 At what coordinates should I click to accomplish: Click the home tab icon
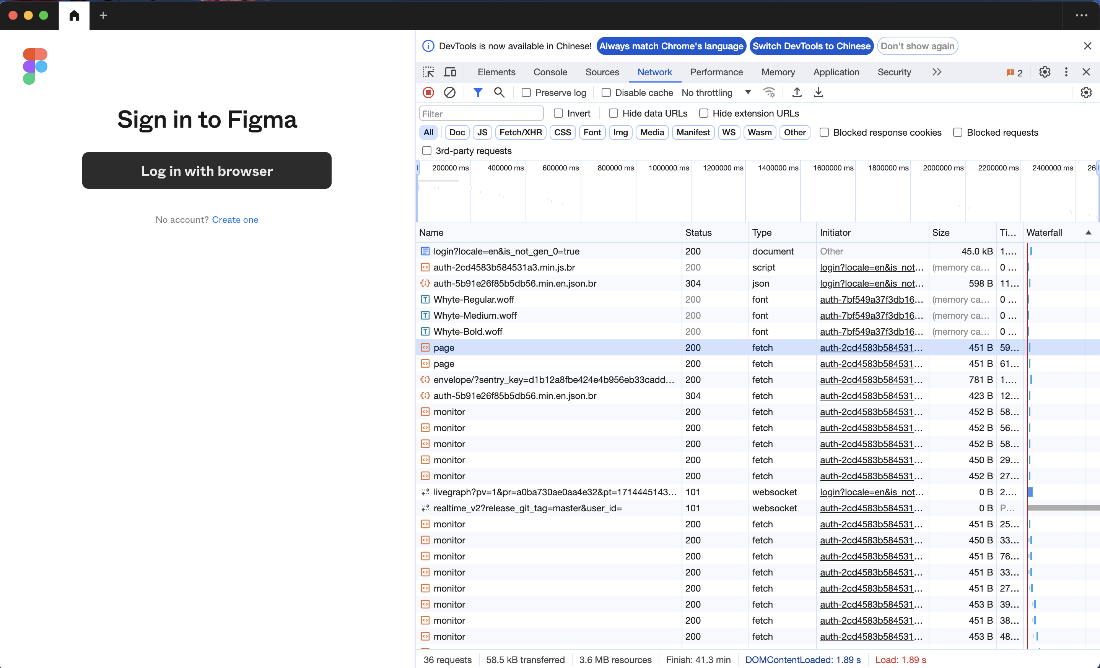click(74, 15)
